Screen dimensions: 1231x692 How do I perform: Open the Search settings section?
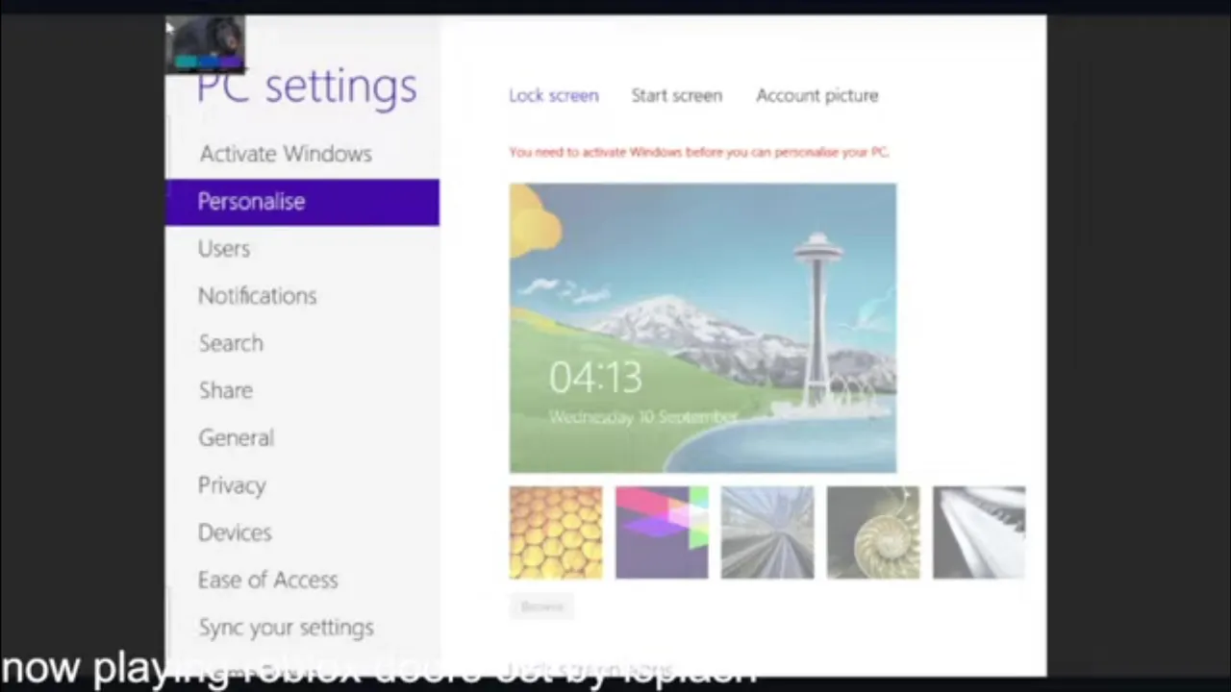pyautogui.click(x=231, y=343)
